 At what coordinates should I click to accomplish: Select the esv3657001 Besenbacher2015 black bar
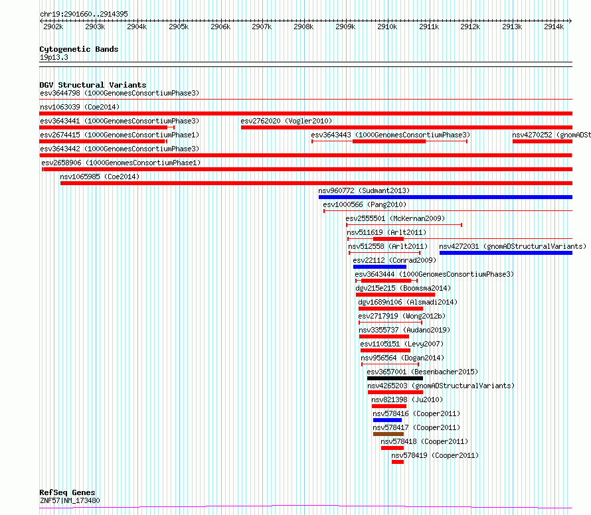tap(395, 378)
